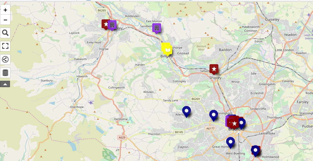This screenshot has height=161, width=313.
Task: Open the share and embed panel
Action: coord(5,59)
